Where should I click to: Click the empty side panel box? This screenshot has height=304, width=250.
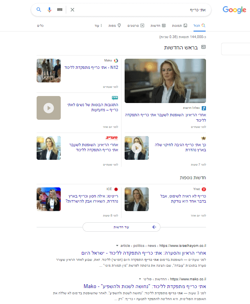pyautogui.click(x=236, y=49)
